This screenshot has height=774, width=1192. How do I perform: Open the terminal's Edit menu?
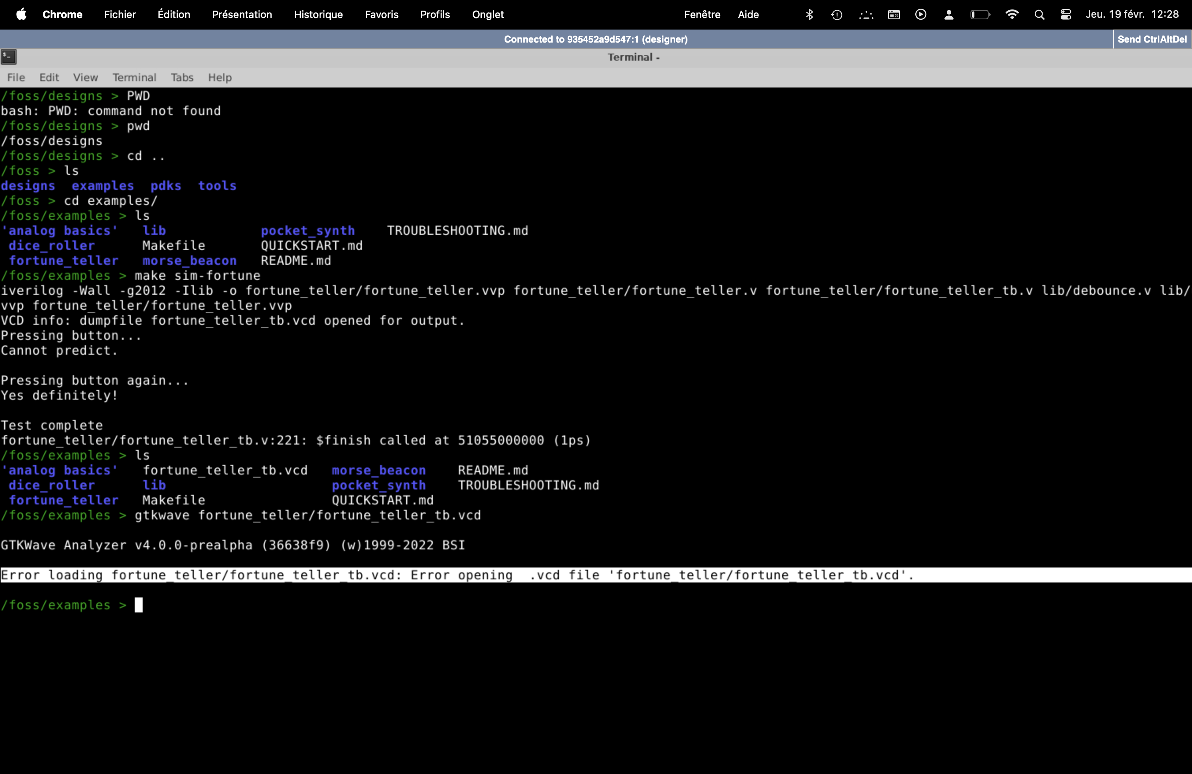click(x=49, y=78)
